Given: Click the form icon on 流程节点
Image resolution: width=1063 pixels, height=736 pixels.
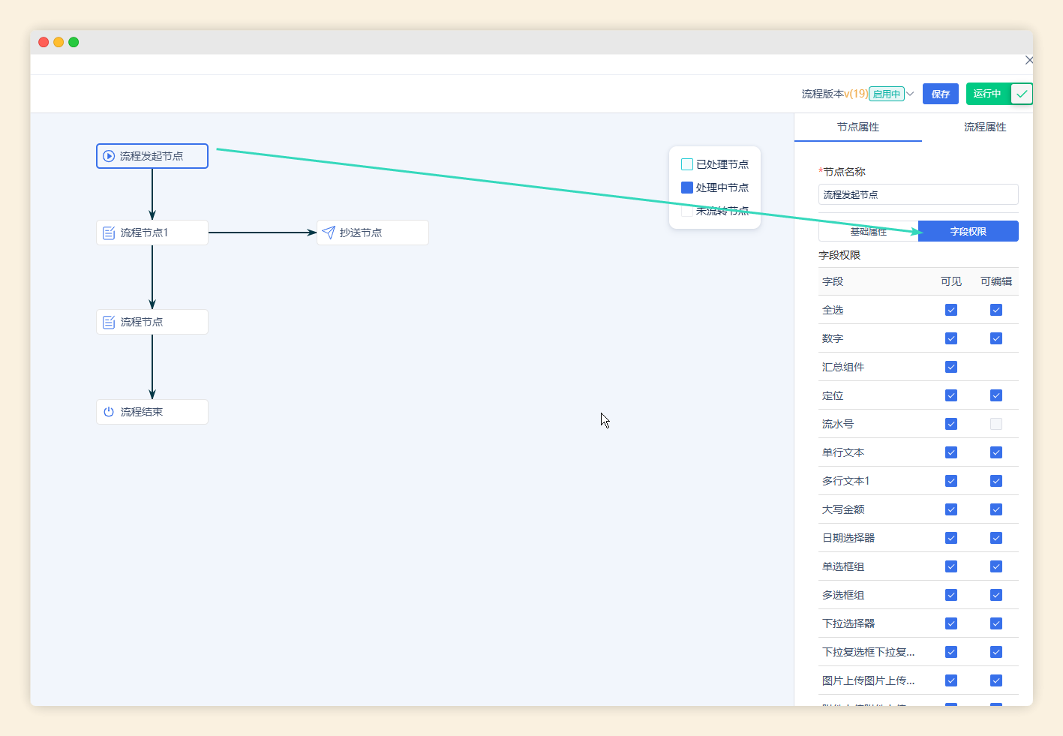Looking at the screenshot, I should [109, 322].
